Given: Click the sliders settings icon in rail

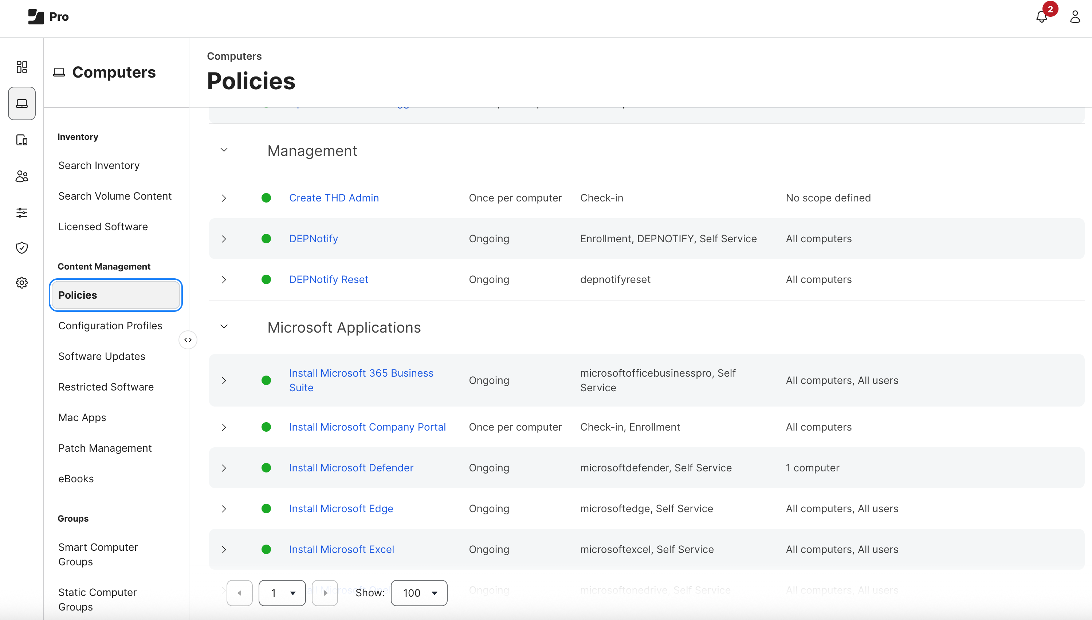Looking at the screenshot, I should click(22, 212).
